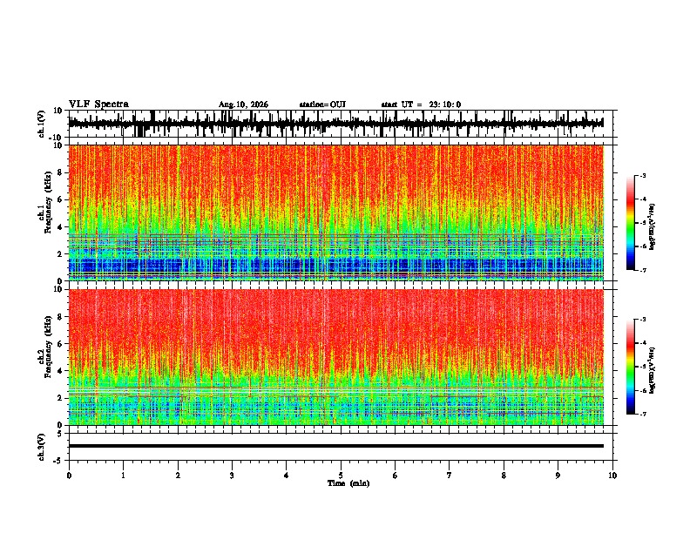This screenshot has width=690, height=533.
Task: Click the "ch.1(V)" axis label
Action: (42, 124)
